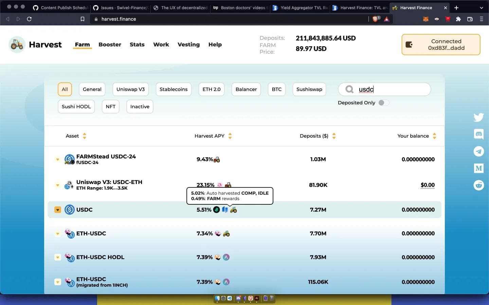Viewport: 489px width, 305px height.
Task: Click the browser reload icon
Action: (x=29, y=19)
